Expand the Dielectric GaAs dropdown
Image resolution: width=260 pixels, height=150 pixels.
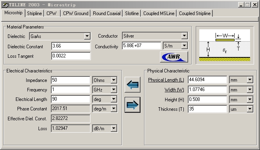click(x=87, y=36)
